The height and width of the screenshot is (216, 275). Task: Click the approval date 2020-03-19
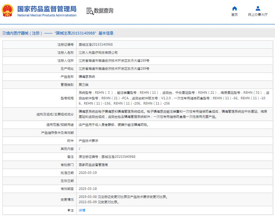[87, 173]
